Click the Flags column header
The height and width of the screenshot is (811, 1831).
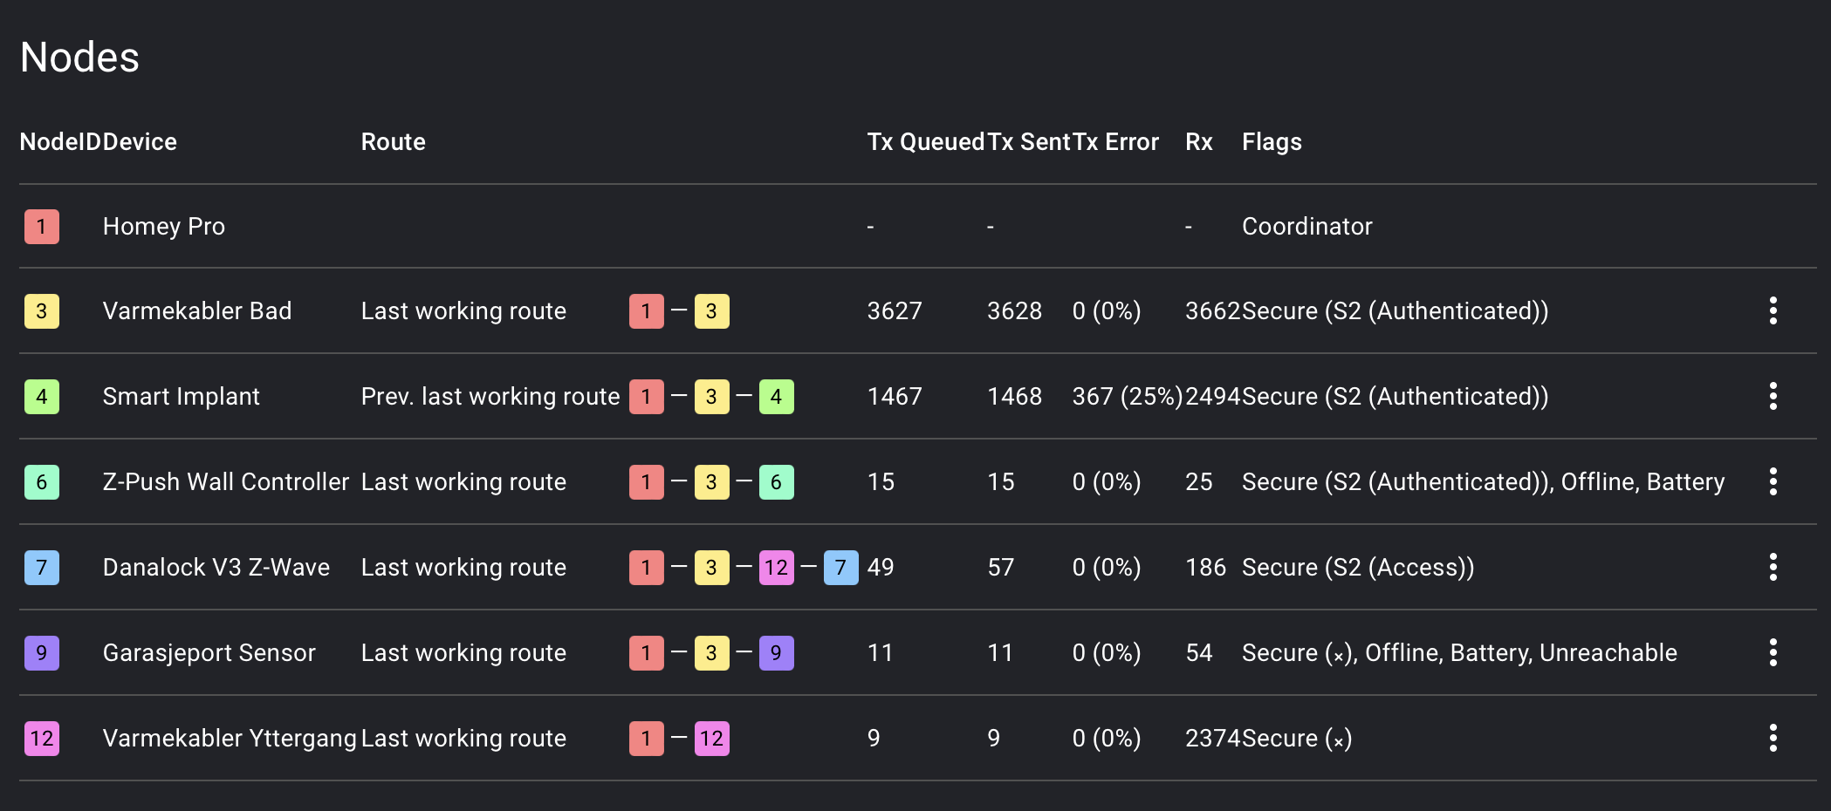pyautogui.click(x=1272, y=142)
